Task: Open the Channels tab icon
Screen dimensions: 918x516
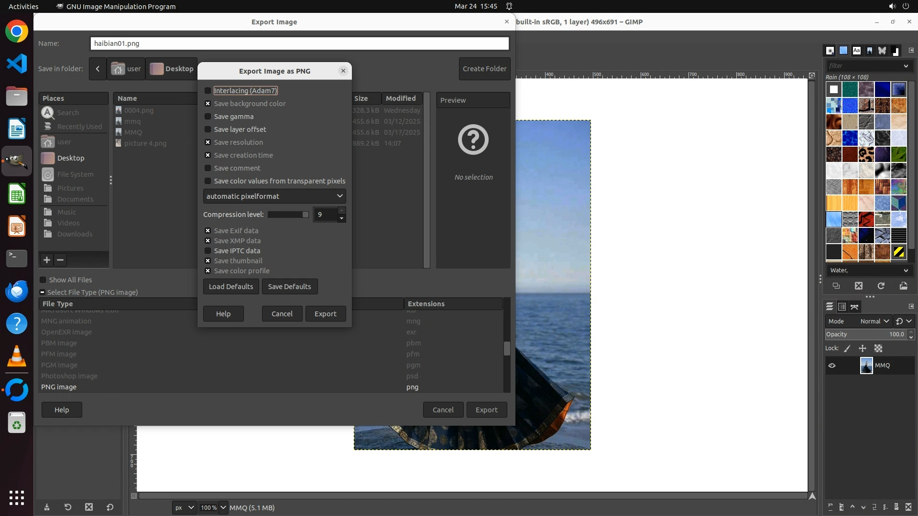Action: (x=842, y=307)
